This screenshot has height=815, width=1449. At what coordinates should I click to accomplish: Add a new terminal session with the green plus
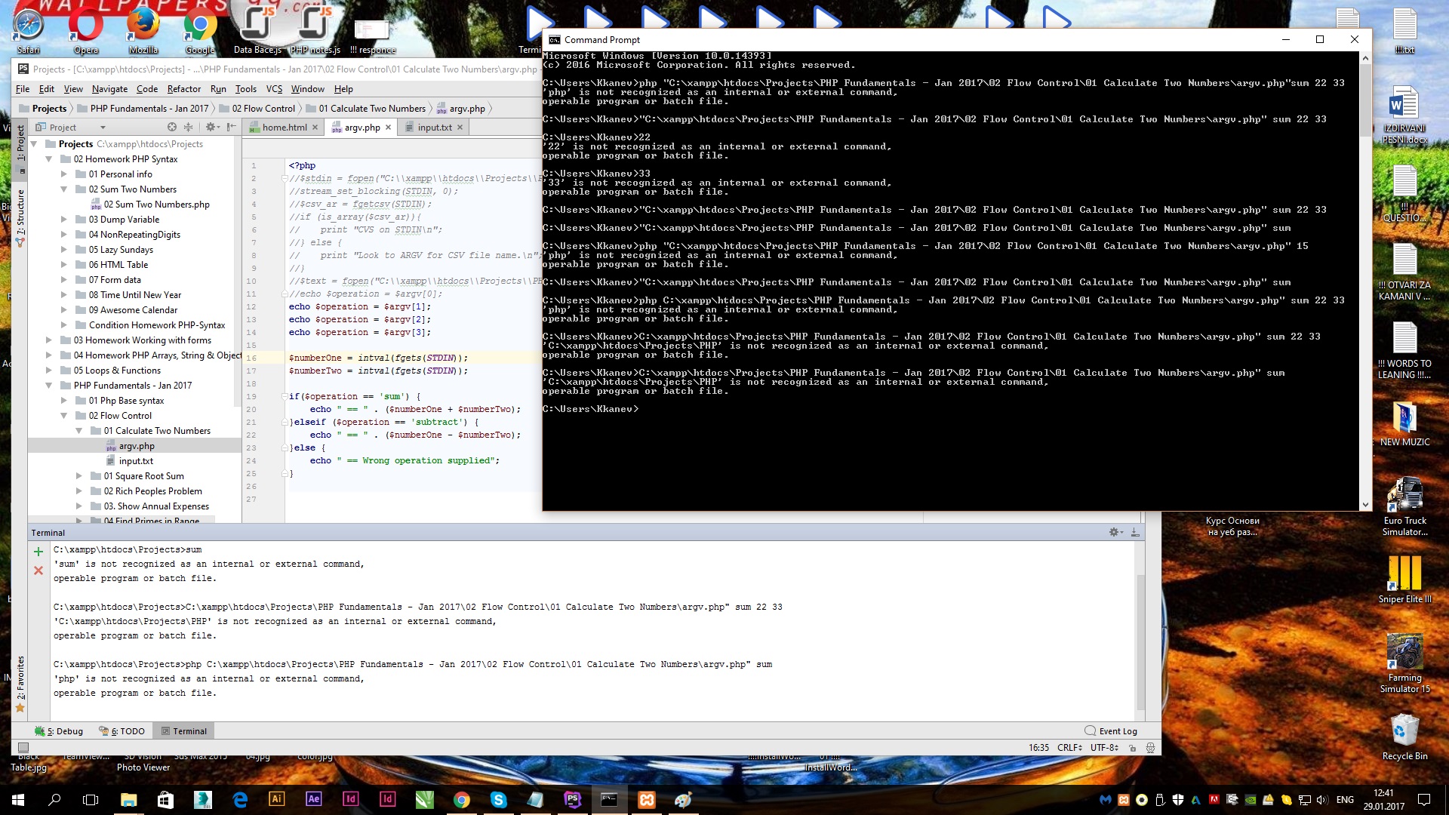pos(38,552)
